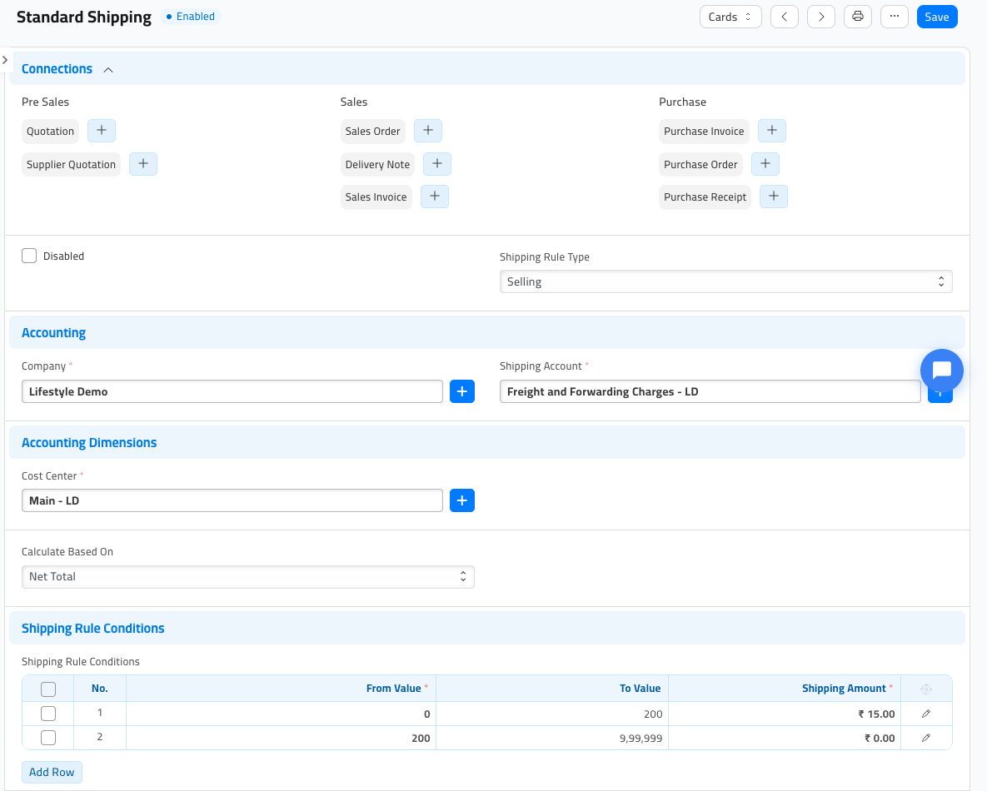
Task: Open the Calculate Based On dropdown
Action: (x=248, y=577)
